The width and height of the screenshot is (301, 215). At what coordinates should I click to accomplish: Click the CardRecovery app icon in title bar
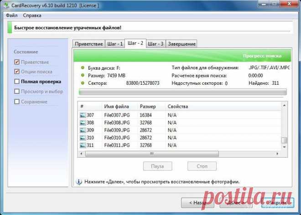coord(6,5)
